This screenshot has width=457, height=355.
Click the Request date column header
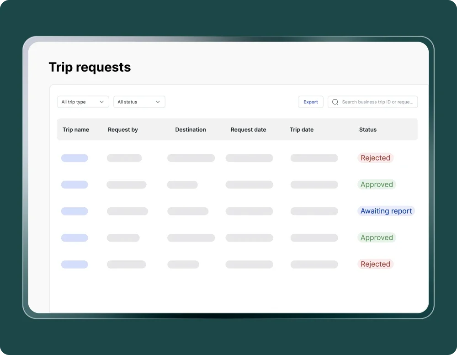[248, 129]
